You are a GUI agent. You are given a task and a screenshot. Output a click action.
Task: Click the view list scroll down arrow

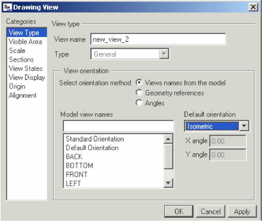(x=168, y=183)
